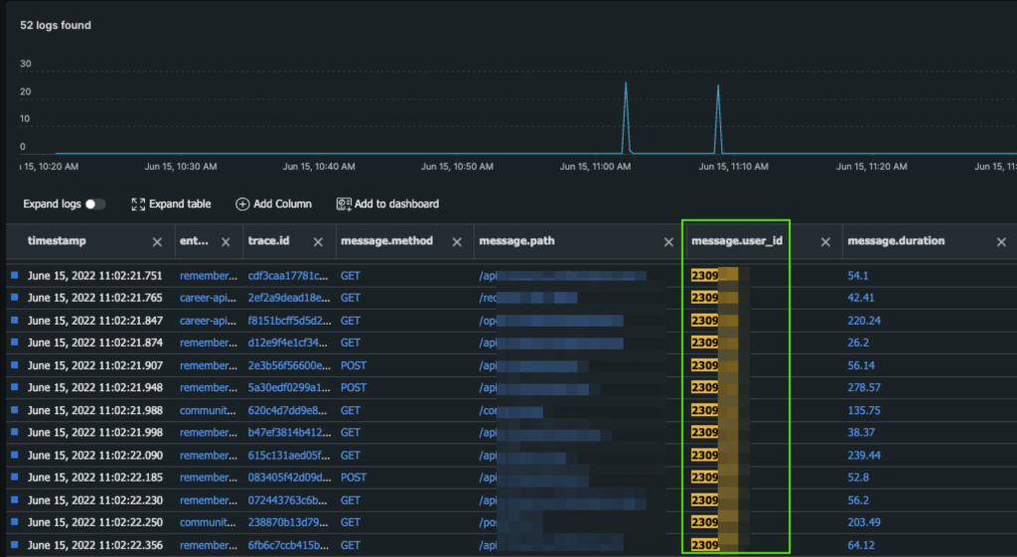Select blue marker for 11:02:21.998 log row

pos(14,431)
